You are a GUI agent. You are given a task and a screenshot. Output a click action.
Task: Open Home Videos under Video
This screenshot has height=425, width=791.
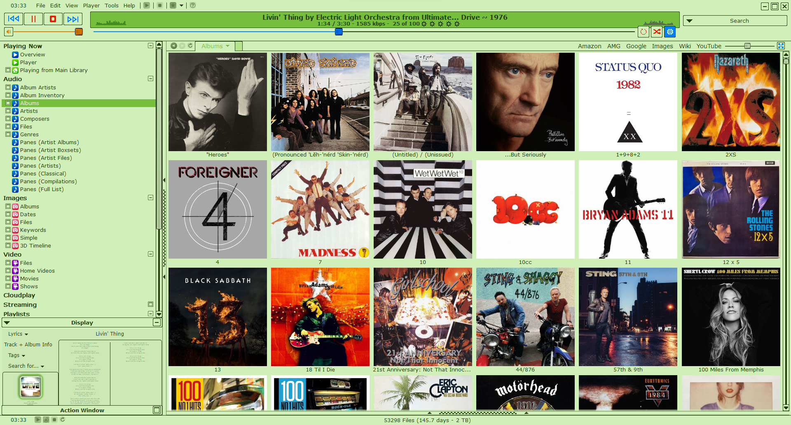pos(37,271)
